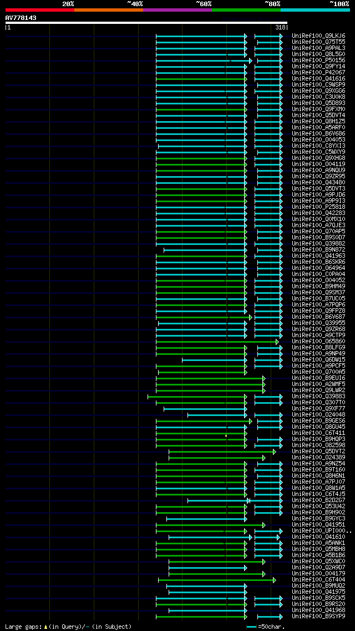Click the purple ~60% legend segment
Screen dimensions: 355x631
click(177, 9)
